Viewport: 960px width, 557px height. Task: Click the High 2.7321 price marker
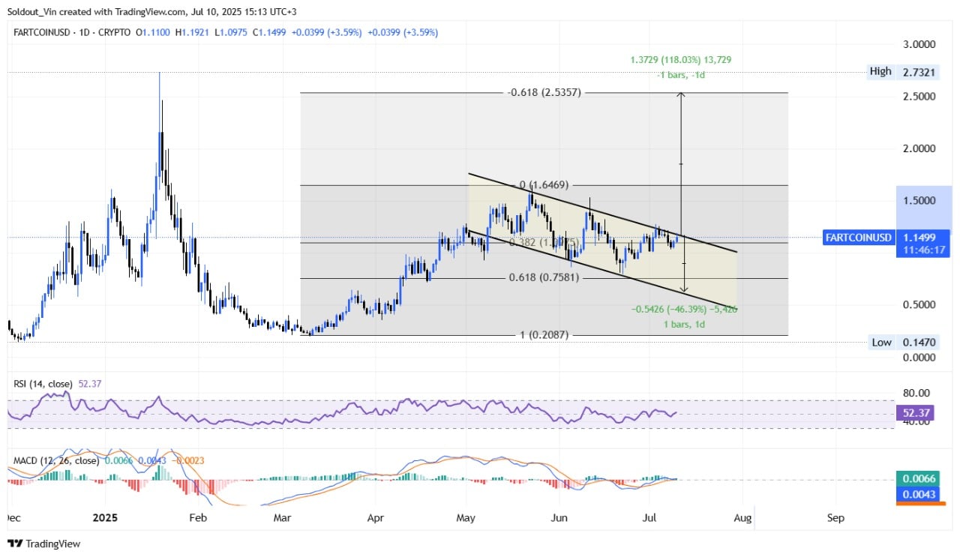coord(905,71)
